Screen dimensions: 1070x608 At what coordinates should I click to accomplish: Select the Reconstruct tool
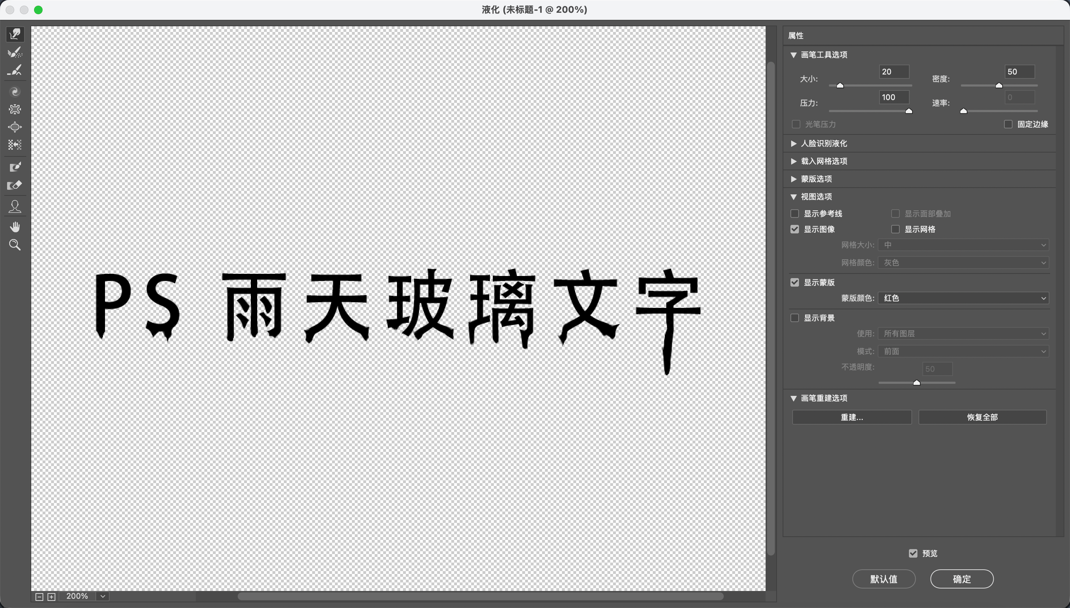(x=15, y=52)
